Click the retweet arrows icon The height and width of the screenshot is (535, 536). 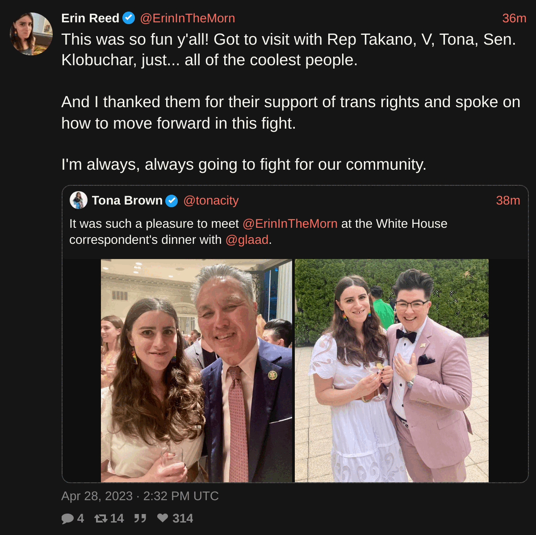pos(101,518)
